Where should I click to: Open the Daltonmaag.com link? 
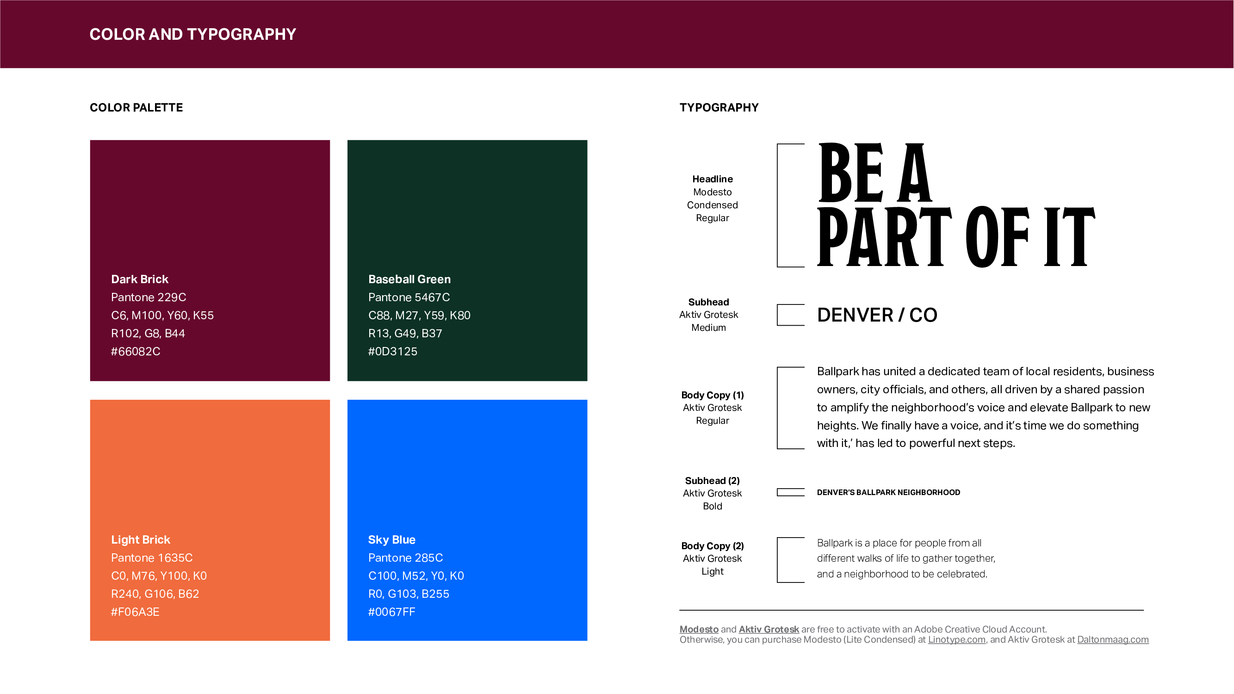point(1113,640)
